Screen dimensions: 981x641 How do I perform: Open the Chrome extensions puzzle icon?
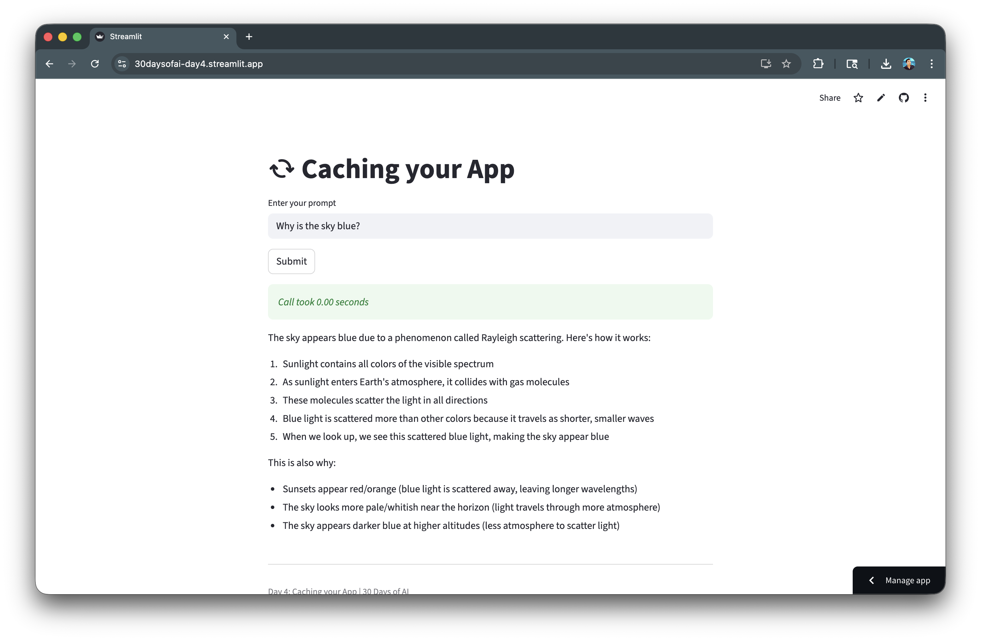pyautogui.click(x=818, y=64)
